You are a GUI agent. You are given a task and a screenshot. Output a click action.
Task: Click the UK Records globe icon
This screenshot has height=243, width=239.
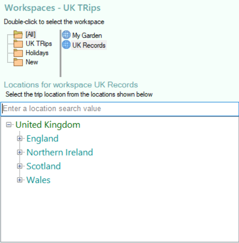tap(66, 45)
